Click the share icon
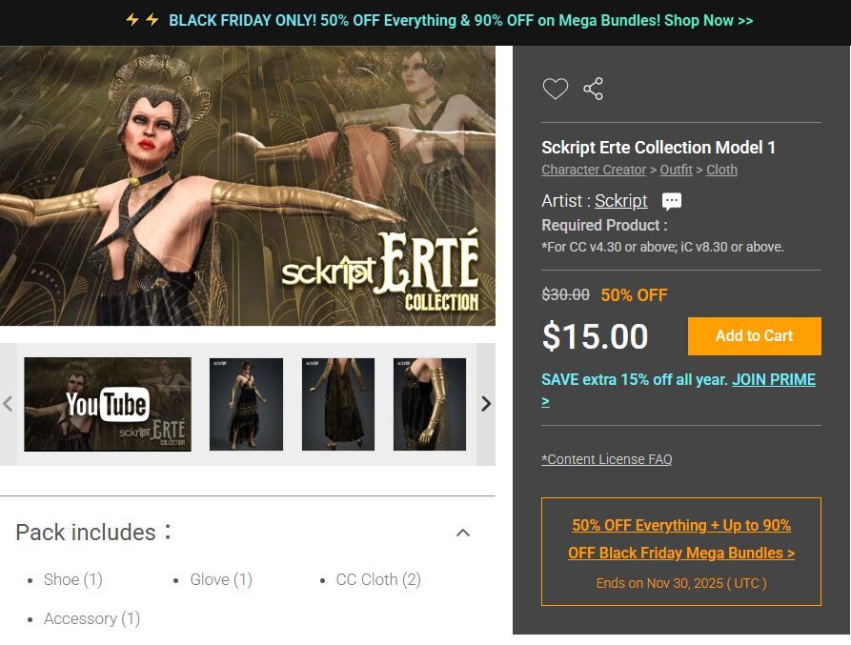Viewport: 851px width, 645px height. [x=593, y=89]
